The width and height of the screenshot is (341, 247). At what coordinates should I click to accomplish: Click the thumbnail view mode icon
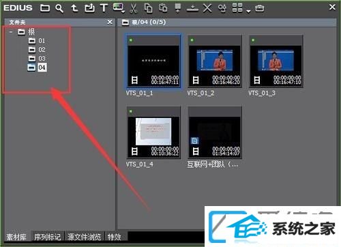pyautogui.click(x=237, y=8)
